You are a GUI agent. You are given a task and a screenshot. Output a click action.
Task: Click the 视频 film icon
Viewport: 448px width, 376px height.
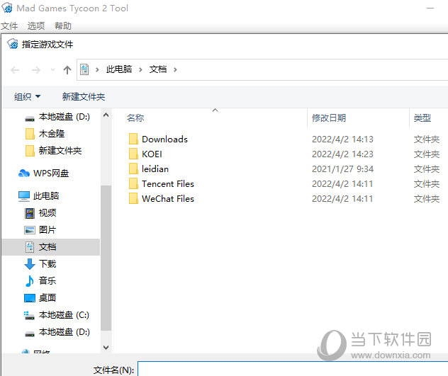30,213
